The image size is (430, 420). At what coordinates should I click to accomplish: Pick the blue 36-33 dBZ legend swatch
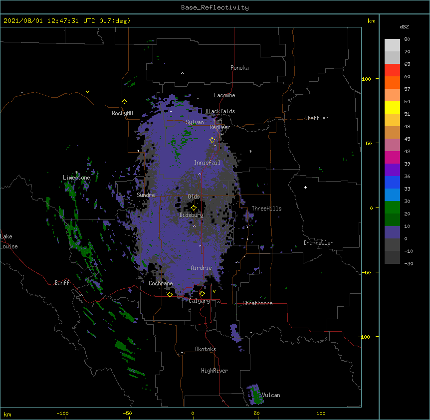tap(392, 182)
